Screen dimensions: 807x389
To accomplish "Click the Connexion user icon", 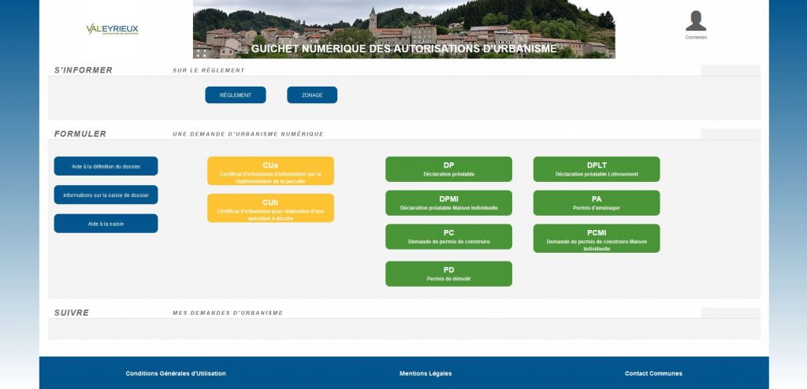I will pos(695,21).
